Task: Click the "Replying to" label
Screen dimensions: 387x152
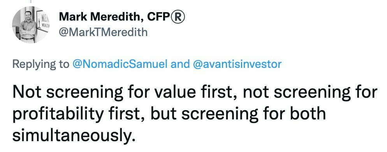Action: point(41,65)
